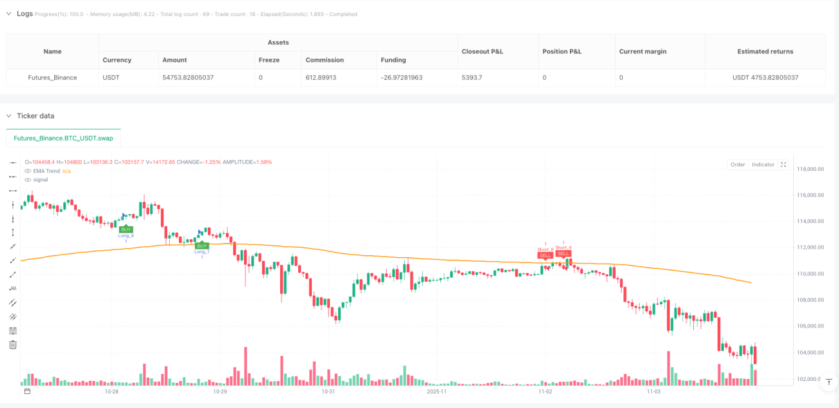Screen dimensions: 839x408
Task: Click the Order button on chart
Action: (x=738, y=164)
